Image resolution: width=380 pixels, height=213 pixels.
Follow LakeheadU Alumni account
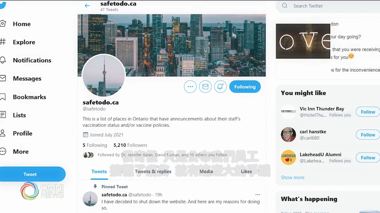click(368, 158)
